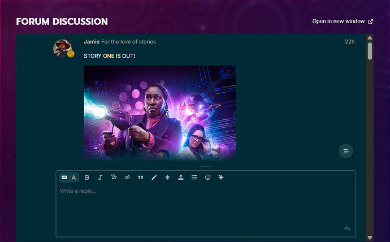Insert a hyperlink with the link icon
This screenshot has height=242, width=390.
(x=127, y=178)
